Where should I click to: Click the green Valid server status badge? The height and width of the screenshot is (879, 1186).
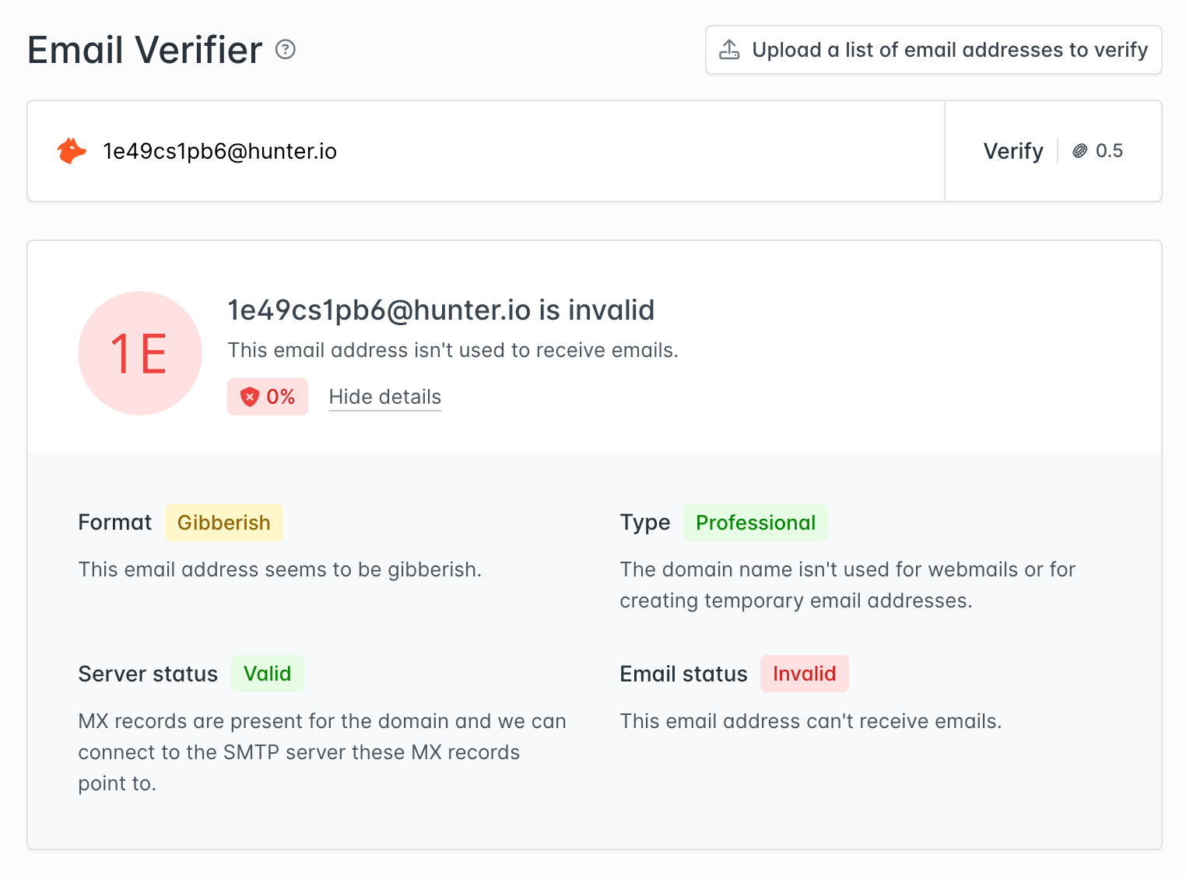point(267,674)
